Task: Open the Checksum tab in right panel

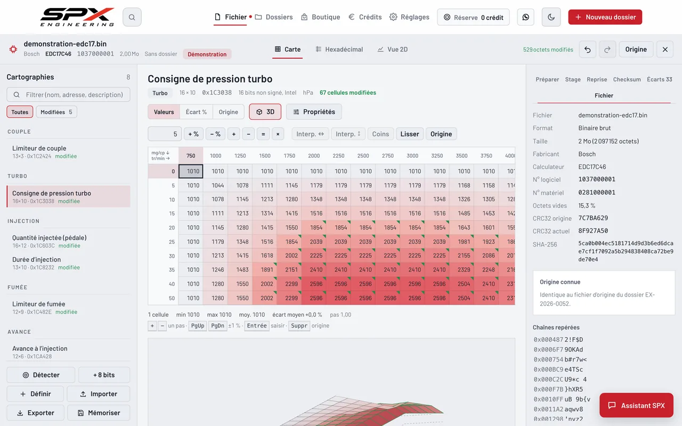Action: (x=627, y=79)
